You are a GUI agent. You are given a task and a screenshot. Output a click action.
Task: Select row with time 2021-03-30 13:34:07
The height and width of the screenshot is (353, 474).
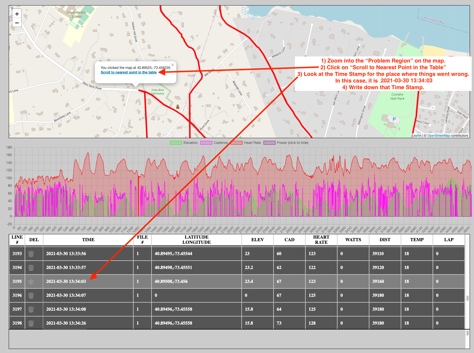[x=237, y=295]
